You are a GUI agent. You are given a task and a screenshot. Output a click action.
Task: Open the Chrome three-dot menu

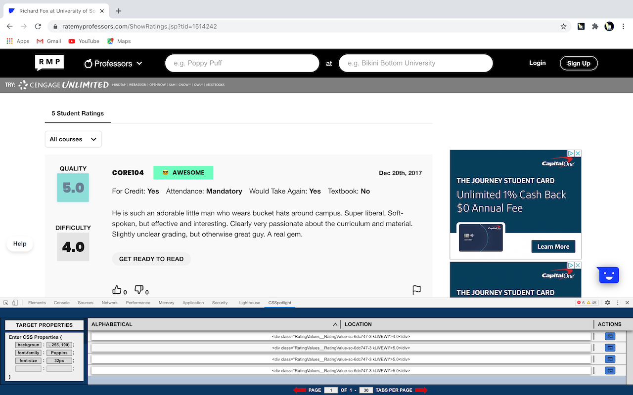point(623,26)
